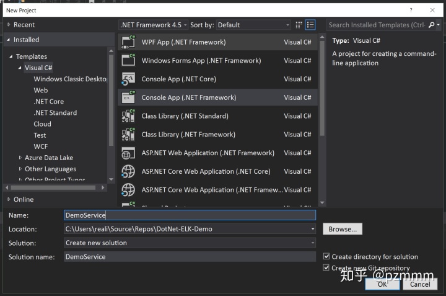This screenshot has height=296, width=446.
Task: Click the template list vertical scrollbar thumb
Action: click(322, 88)
